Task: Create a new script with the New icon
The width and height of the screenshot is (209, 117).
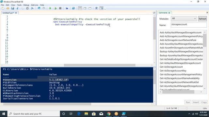Action: click(3, 8)
